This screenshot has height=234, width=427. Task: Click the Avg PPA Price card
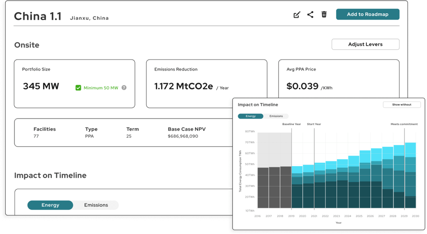(x=339, y=79)
